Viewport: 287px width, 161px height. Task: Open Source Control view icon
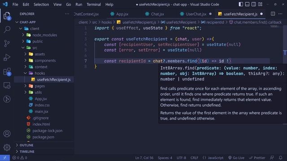7,43
